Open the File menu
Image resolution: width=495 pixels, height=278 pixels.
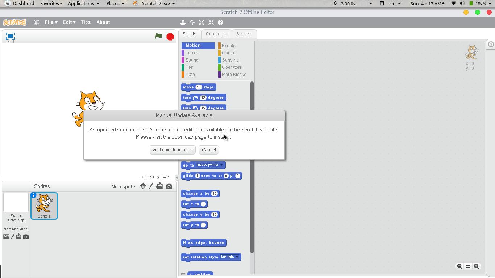pyautogui.click(x=51, y=22)
